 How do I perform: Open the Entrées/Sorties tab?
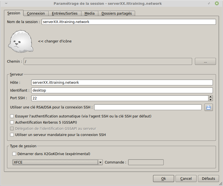65,13
